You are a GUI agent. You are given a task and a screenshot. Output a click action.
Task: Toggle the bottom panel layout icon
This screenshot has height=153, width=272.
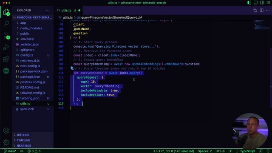point(255,3)
